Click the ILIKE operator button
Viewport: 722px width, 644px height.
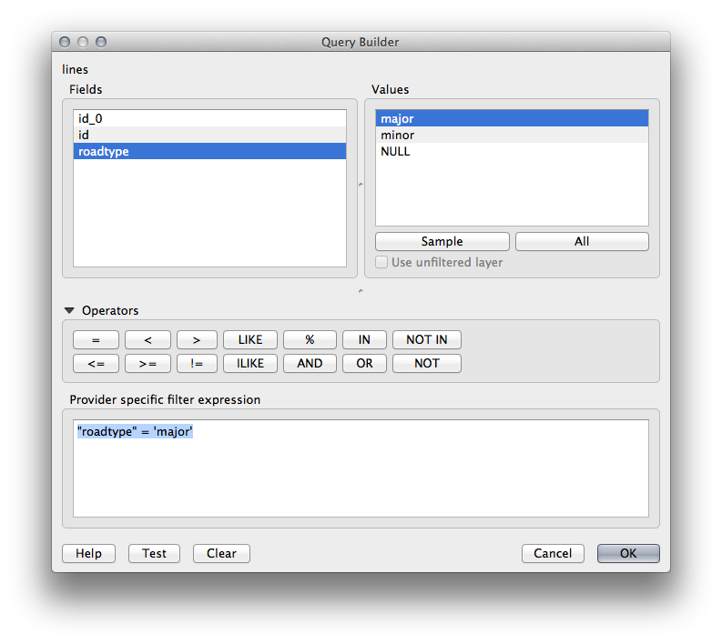250,364
